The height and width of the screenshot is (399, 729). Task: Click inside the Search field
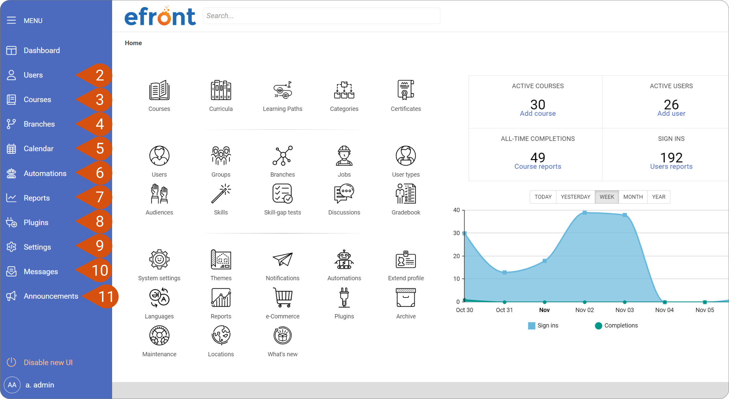pos(321,15)
